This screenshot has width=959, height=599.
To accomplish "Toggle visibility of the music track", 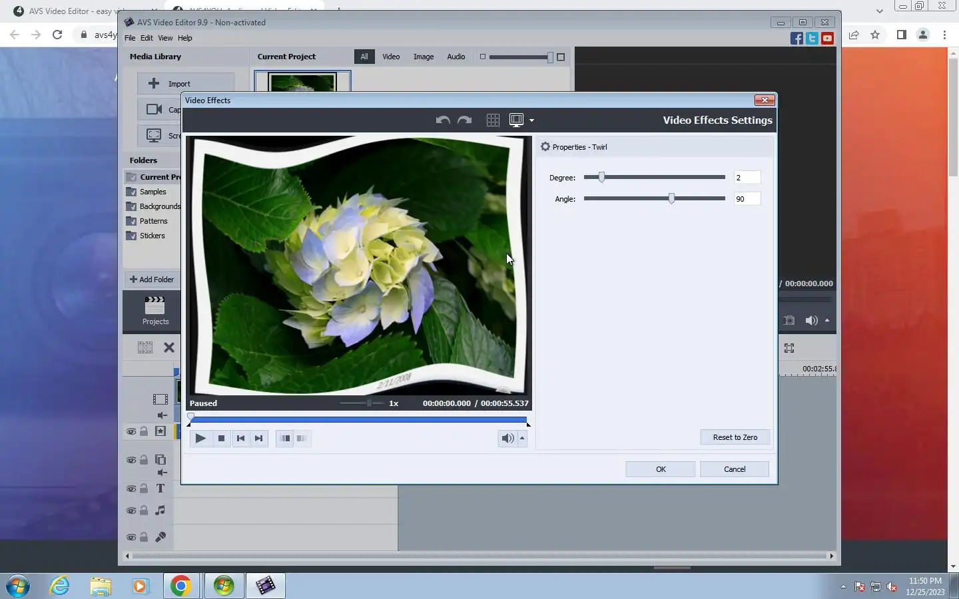I will click(x=131, y=510).
